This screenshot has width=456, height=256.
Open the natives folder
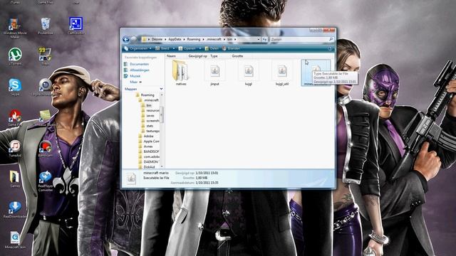tap(180, 73)
